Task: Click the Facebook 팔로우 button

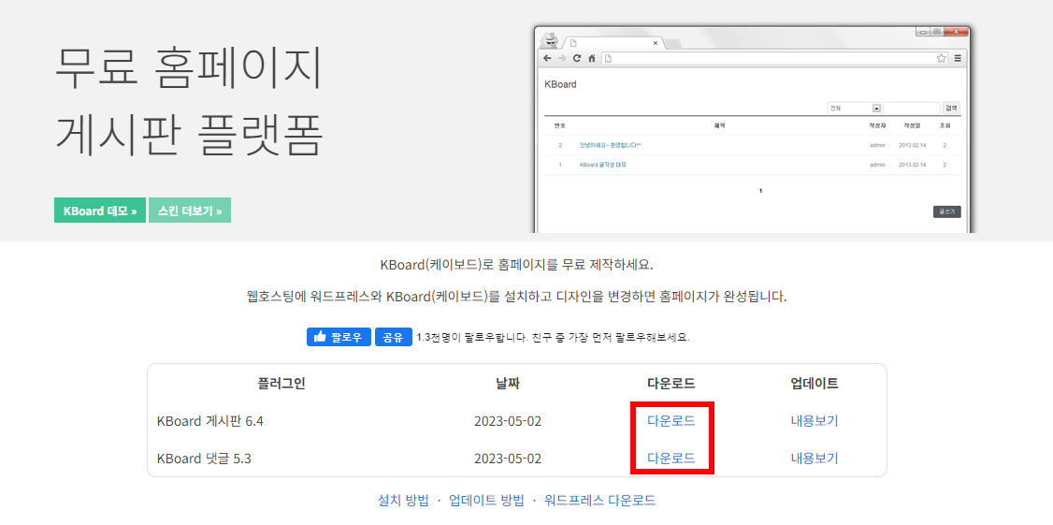Action: coord(339,338)
